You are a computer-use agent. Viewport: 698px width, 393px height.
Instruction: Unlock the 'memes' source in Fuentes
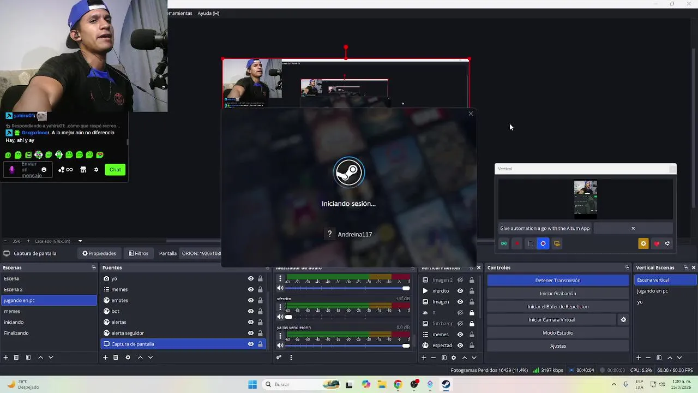[x=260, y=289]
